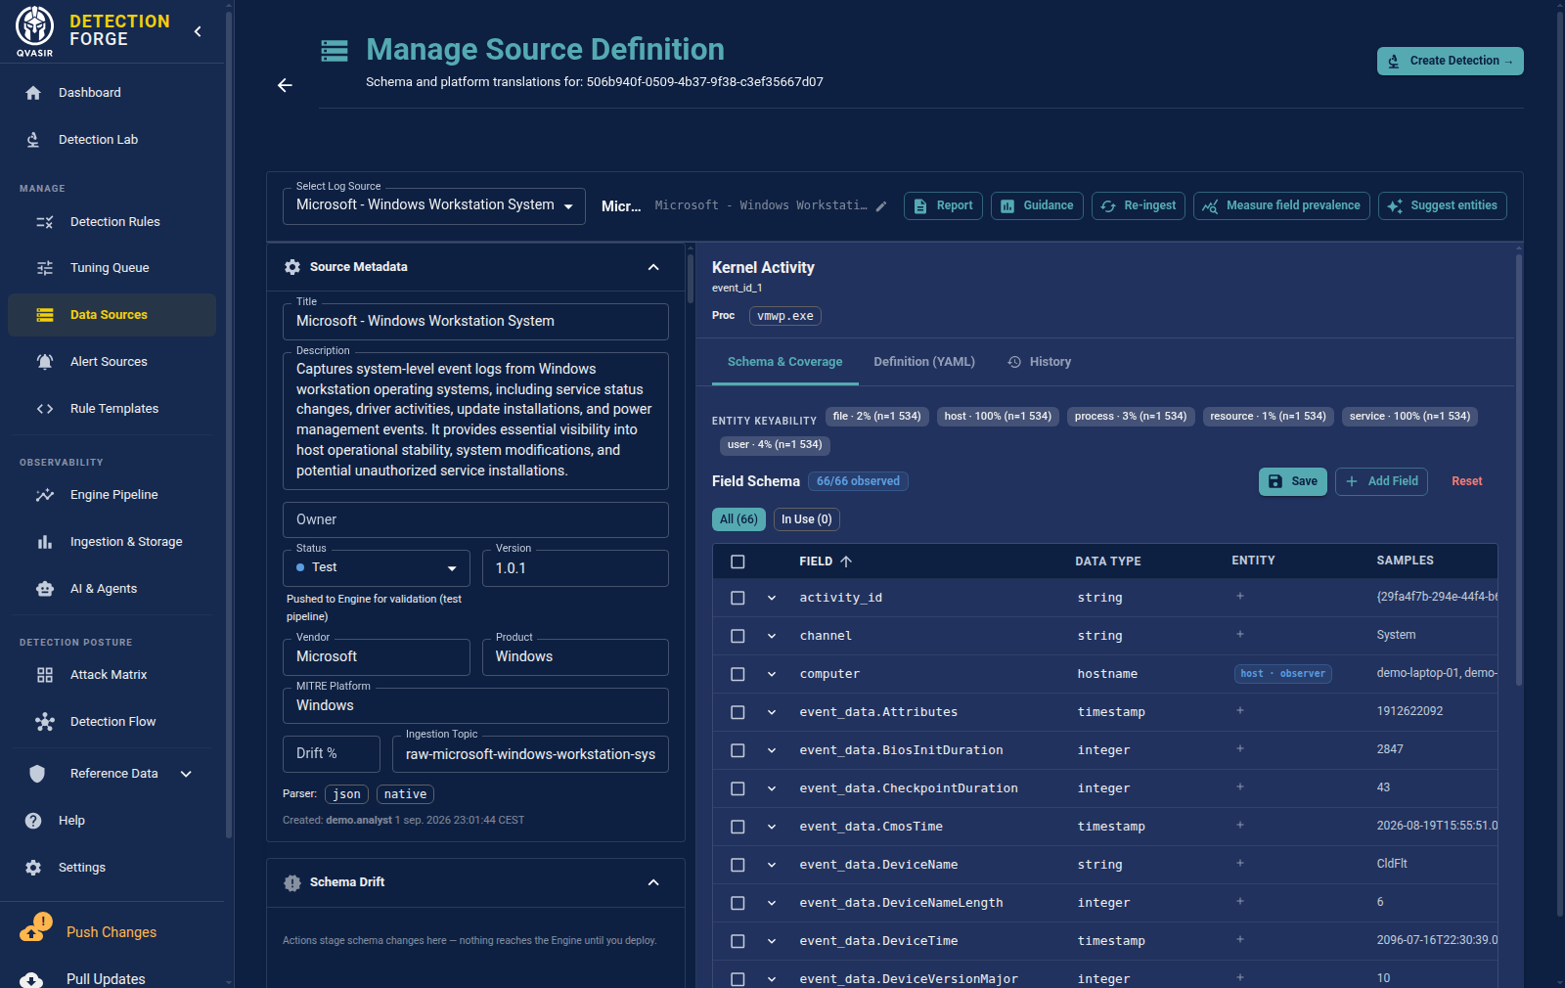Image resolution: width=1565 pixels, height=988 pixels.
Task: Click the AI & Agents robot icon
Action: click(x=45, y=589)
